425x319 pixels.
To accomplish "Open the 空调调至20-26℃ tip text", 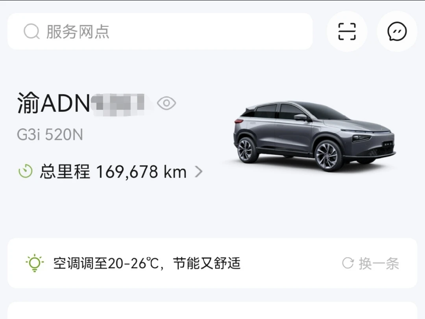I will tap(147, 263).
